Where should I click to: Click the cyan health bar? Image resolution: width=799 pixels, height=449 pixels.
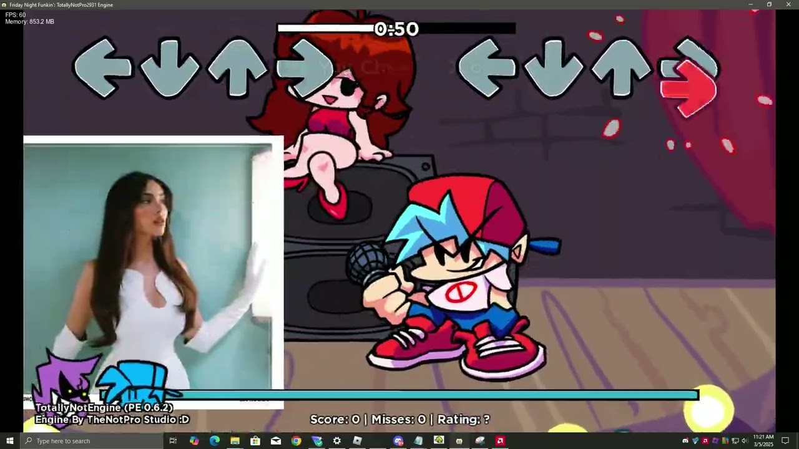click(x=399, y=395)
